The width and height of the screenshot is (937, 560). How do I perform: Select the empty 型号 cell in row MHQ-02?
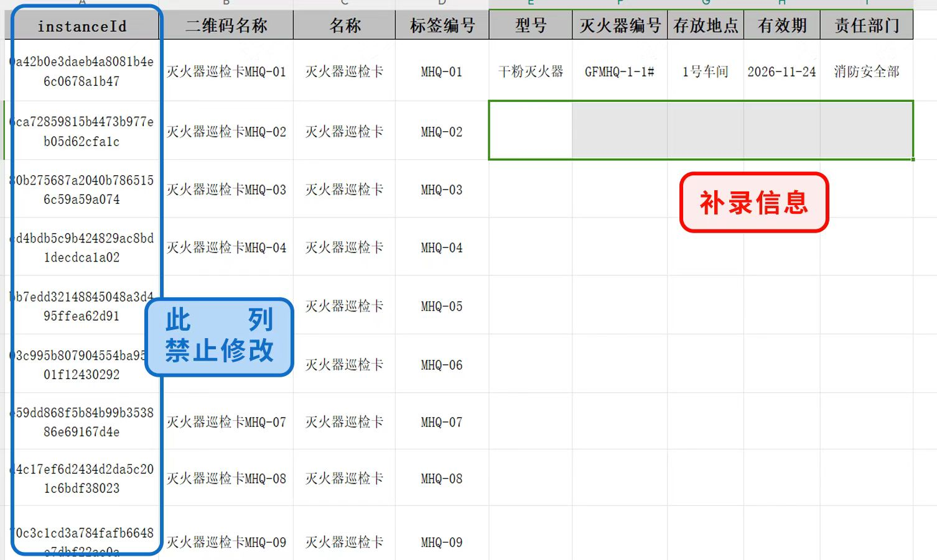pyautogui.click(x=529, y=131)
